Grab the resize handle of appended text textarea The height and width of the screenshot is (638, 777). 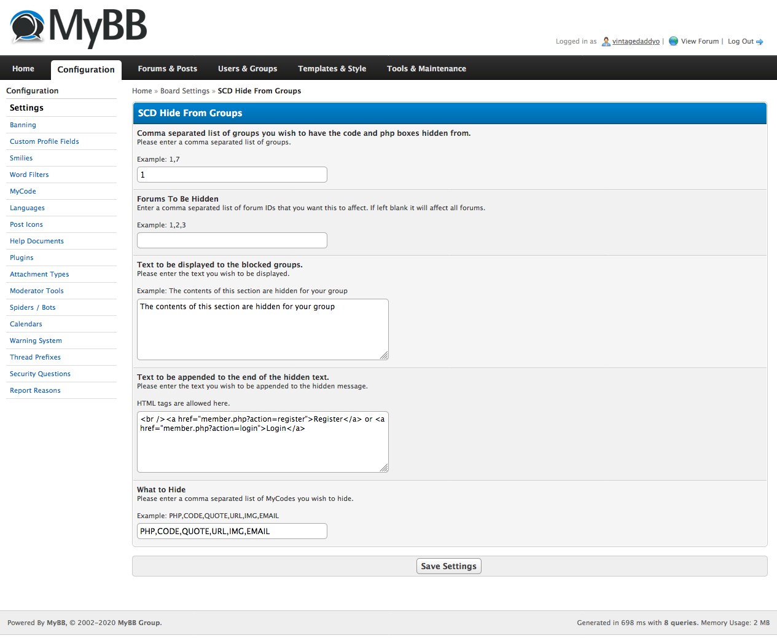384,468
